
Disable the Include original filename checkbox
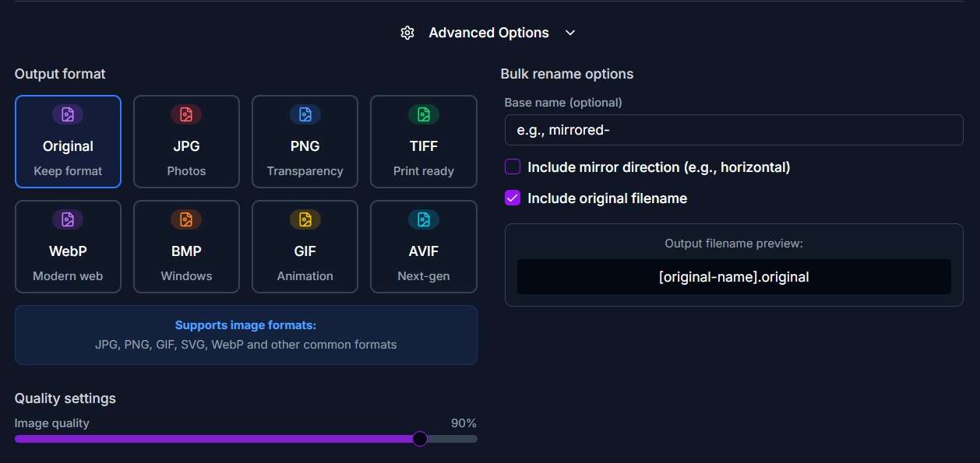(512, 198)
